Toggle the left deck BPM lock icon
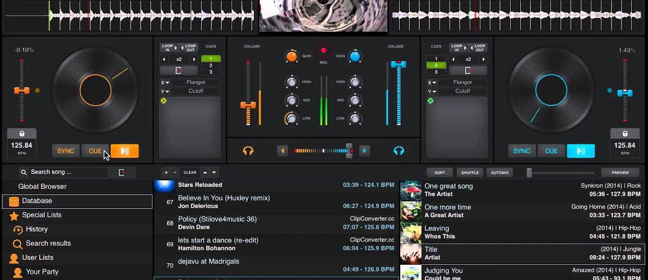648x280 pixels. click(22, 133)
